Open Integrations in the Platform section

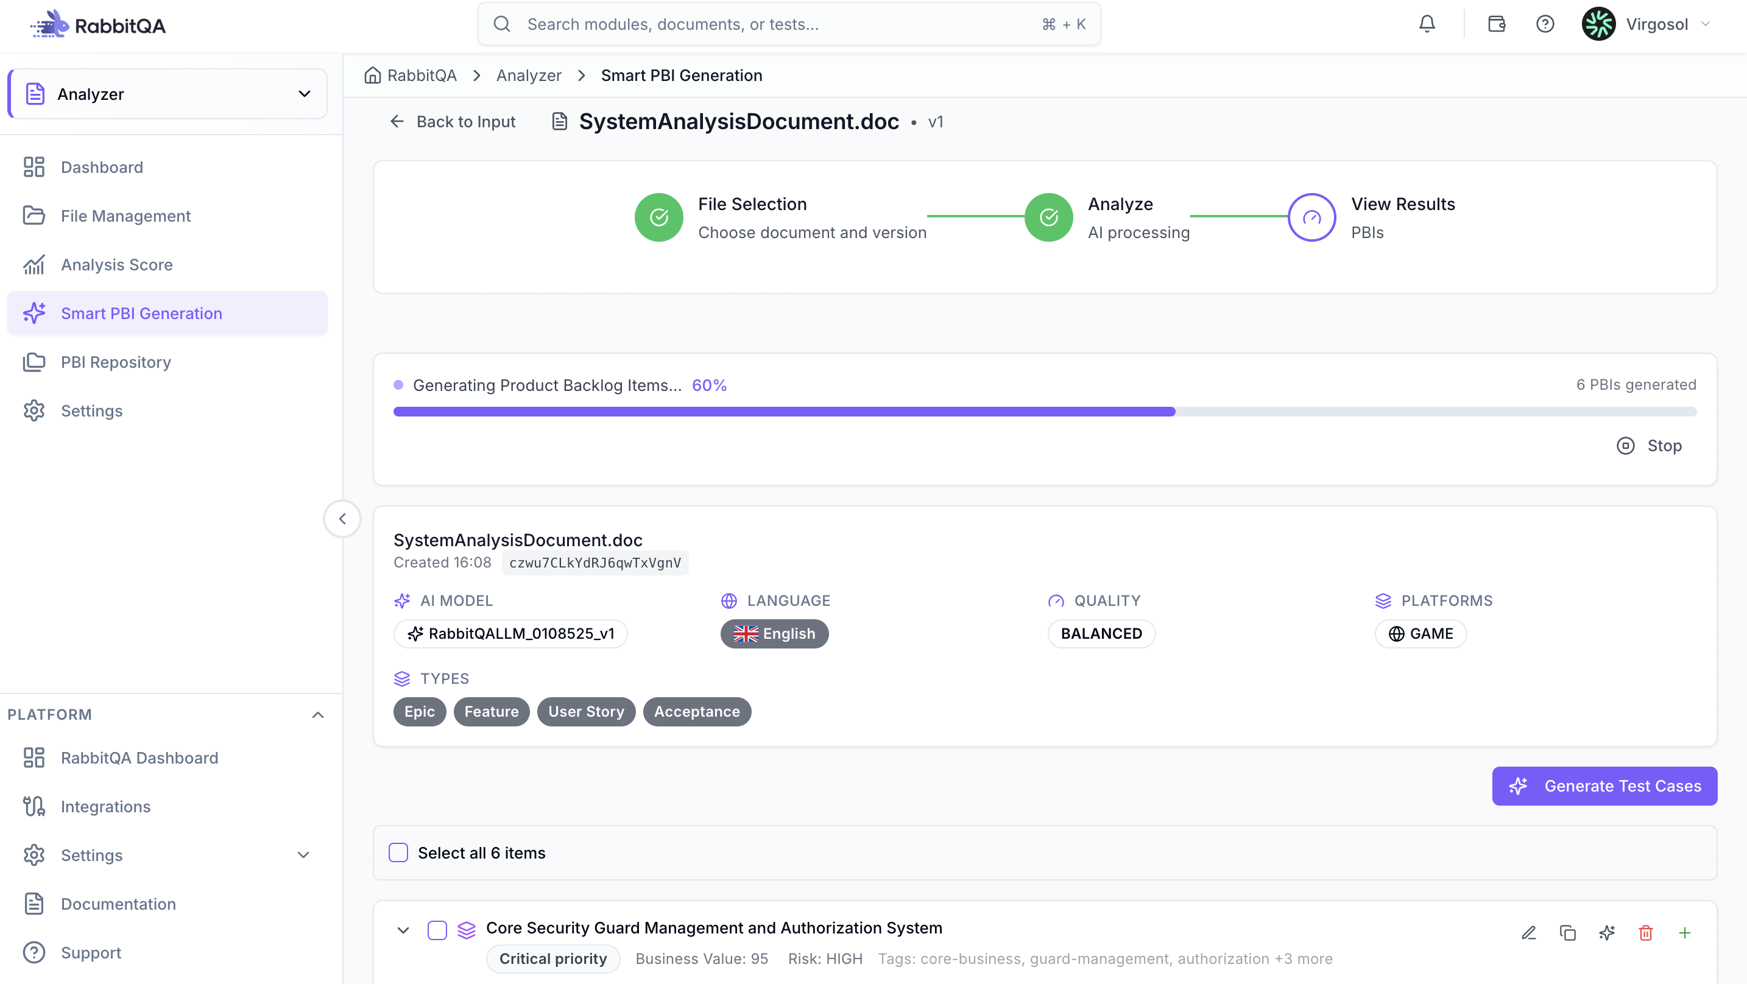pyautogui.click(x=168, y=806)
